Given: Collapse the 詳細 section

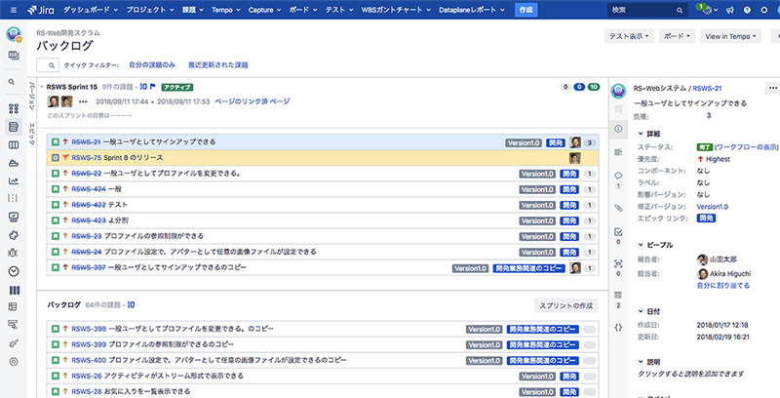Looking at the screenshot, I should pyautogui.click(x=641, y=134).
